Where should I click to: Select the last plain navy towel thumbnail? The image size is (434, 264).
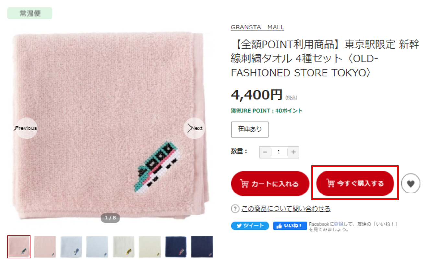[x=202, y=247]
